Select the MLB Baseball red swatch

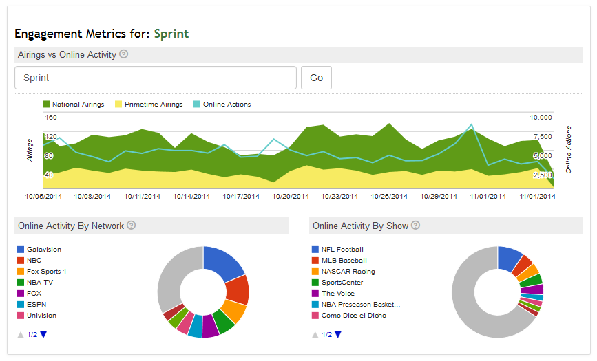click(315, 261)
